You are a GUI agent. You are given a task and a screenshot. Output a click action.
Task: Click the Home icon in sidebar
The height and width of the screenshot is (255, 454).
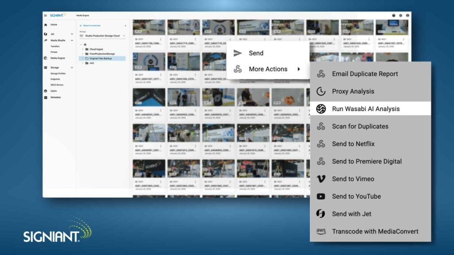[46, 25]
